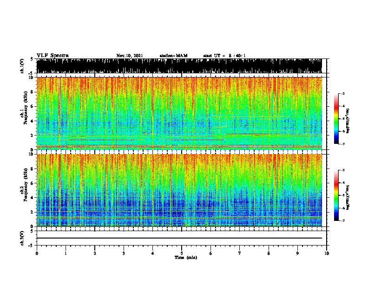Click the "Time (min)" axis label
368x284 pixels.
186,258
